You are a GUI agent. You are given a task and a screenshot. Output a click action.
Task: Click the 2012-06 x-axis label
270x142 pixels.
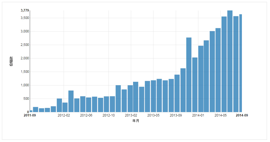tap(86, 115)
